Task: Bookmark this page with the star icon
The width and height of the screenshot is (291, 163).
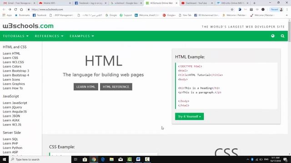Action: pyautogui.click(x=232, y=10)
